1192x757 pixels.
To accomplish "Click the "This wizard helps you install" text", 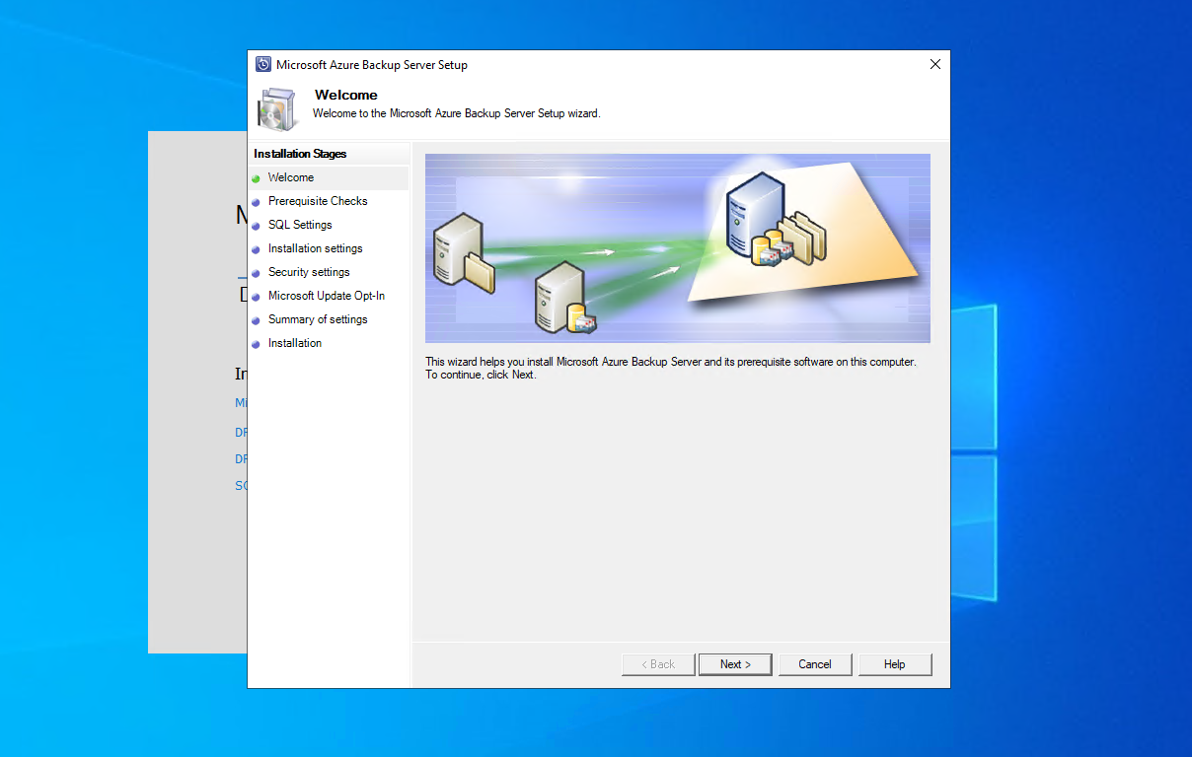I will (671, 369).
